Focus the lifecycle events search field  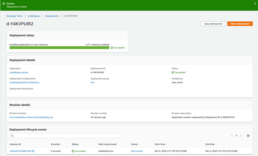(67, 136)
